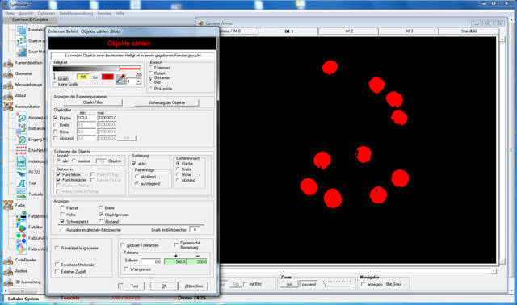
Task: Click the Textzeile abc arrow icon
Action: tap(22, 194)
